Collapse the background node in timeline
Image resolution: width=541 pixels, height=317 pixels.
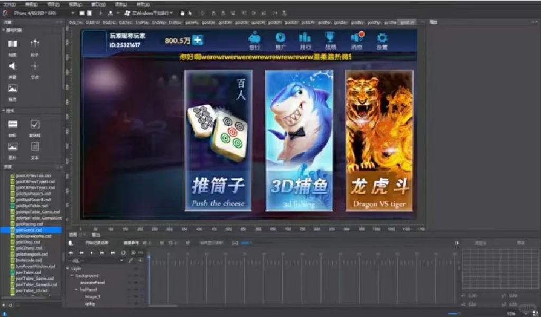[72, 276]
